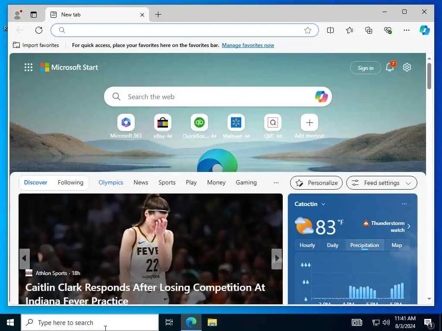Click the Microsoft Start logo
The height and width of the screenshot is (331, 442).
[69, 67]
